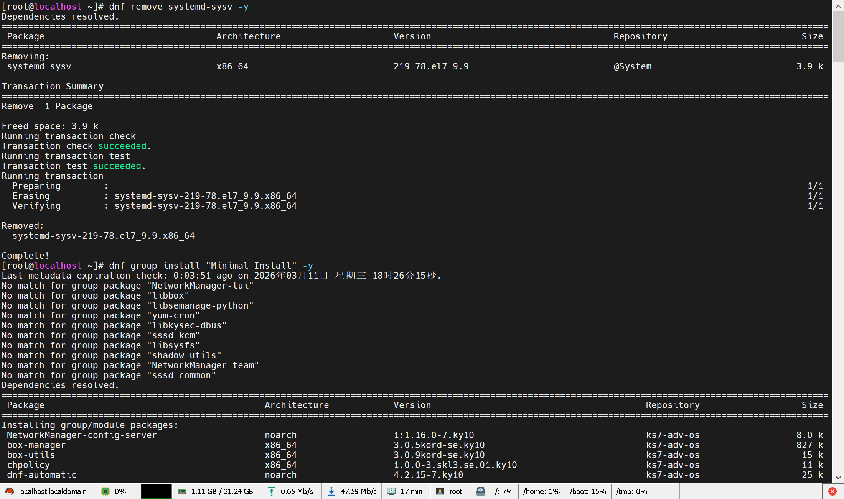Screen dimensions: 844x499
Task: Click the disk usage drive icon
Action: tap(481, 491)
